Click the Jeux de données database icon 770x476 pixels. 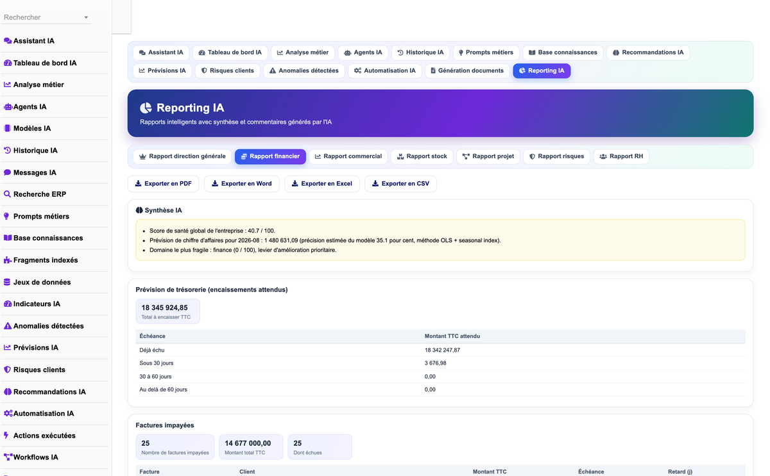pos(7,282)
